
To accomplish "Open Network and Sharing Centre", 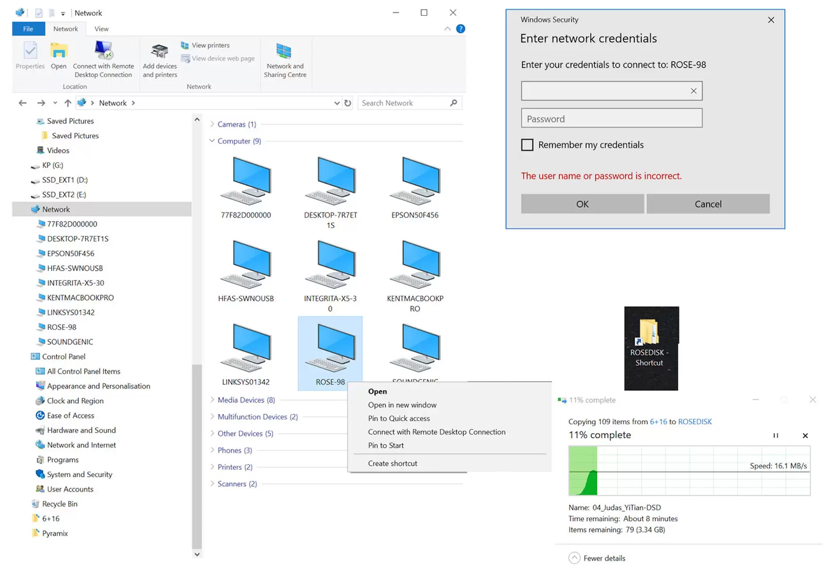I will coord(285,60).
